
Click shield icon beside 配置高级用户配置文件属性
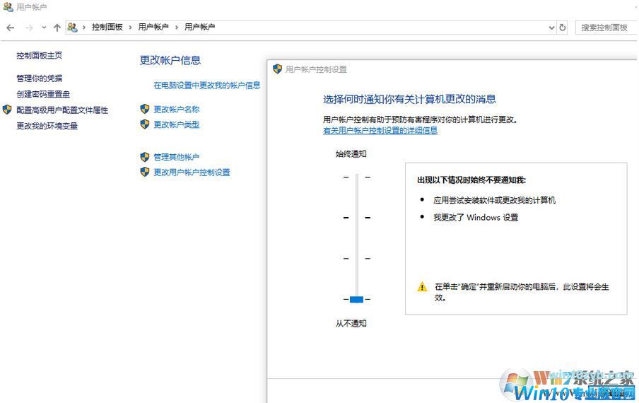pos(7,110)
